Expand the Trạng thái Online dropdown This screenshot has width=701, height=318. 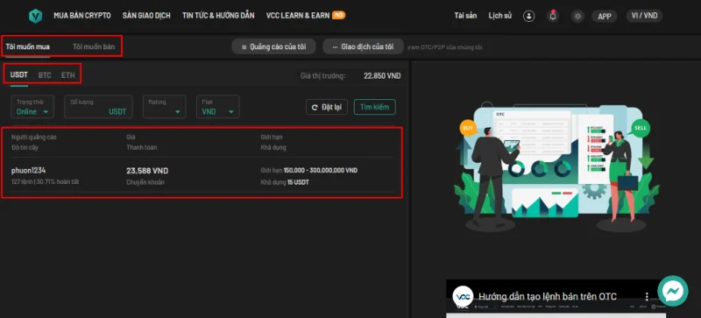[x=32, y=107]
